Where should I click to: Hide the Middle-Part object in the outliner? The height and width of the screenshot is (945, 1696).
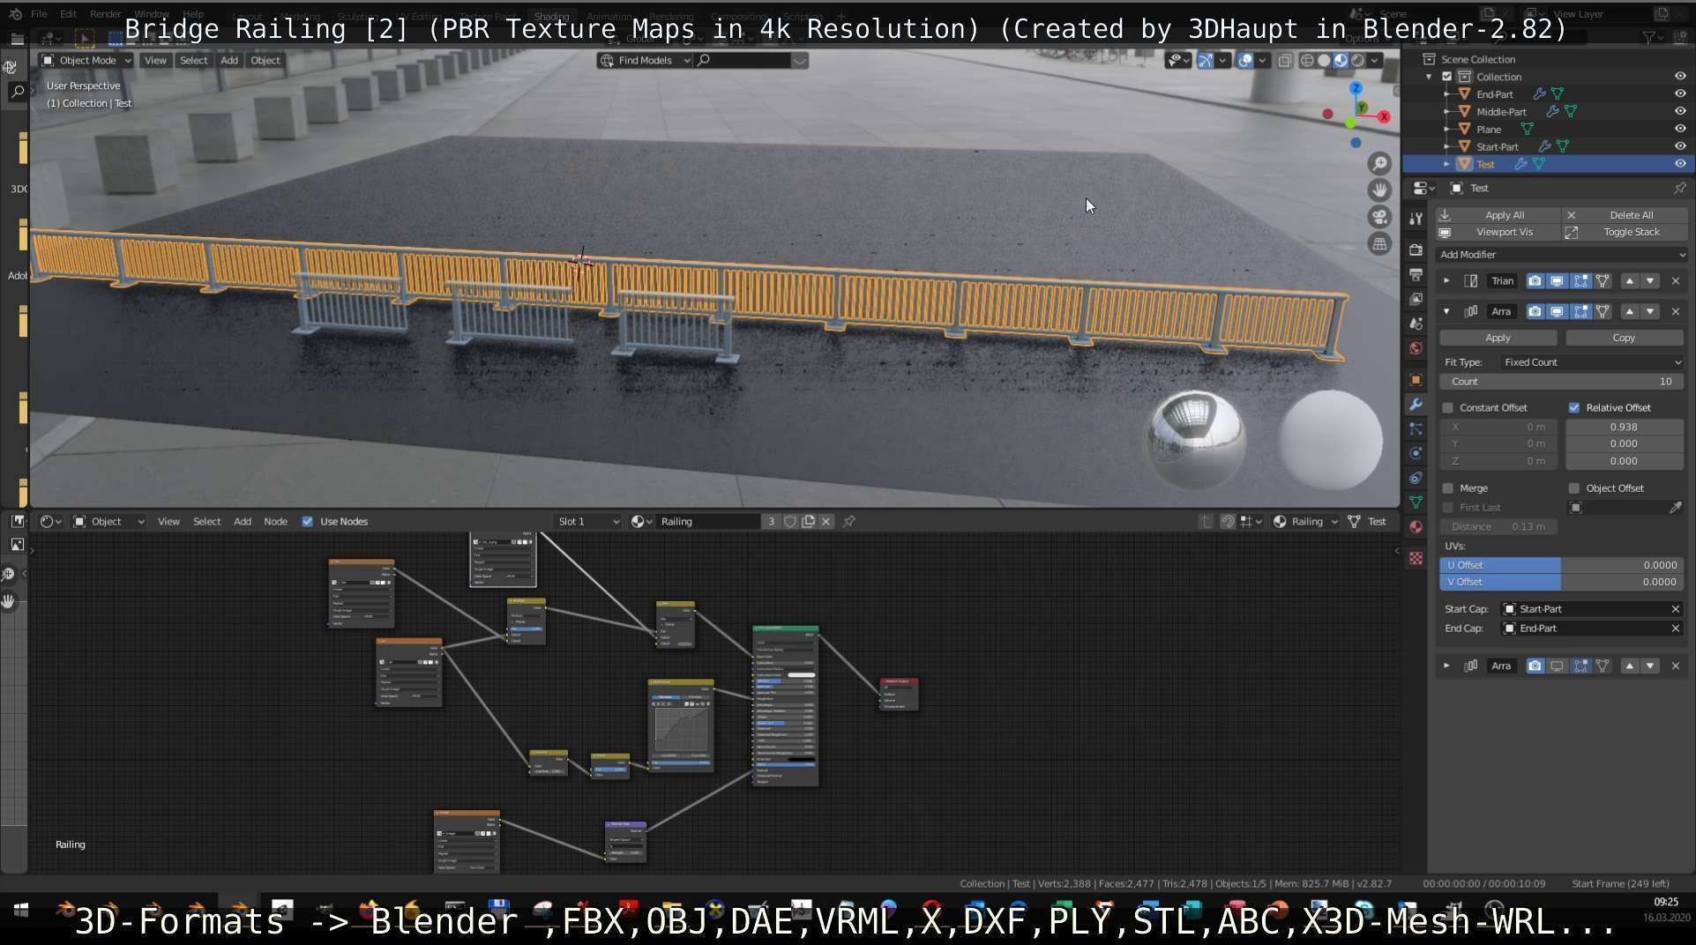[1680, 112]
